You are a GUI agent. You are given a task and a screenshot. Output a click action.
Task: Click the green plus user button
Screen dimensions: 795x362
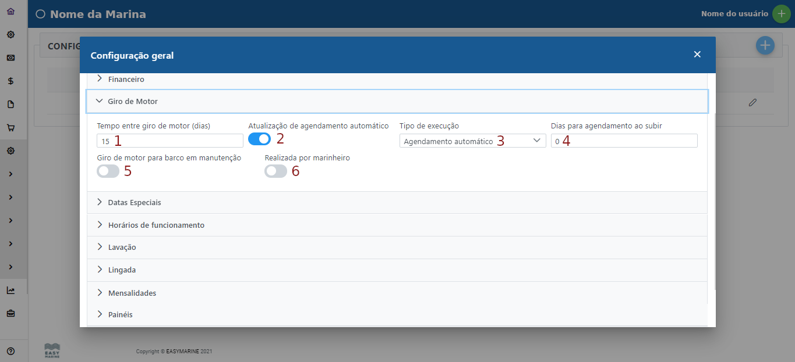click(781, 14)
